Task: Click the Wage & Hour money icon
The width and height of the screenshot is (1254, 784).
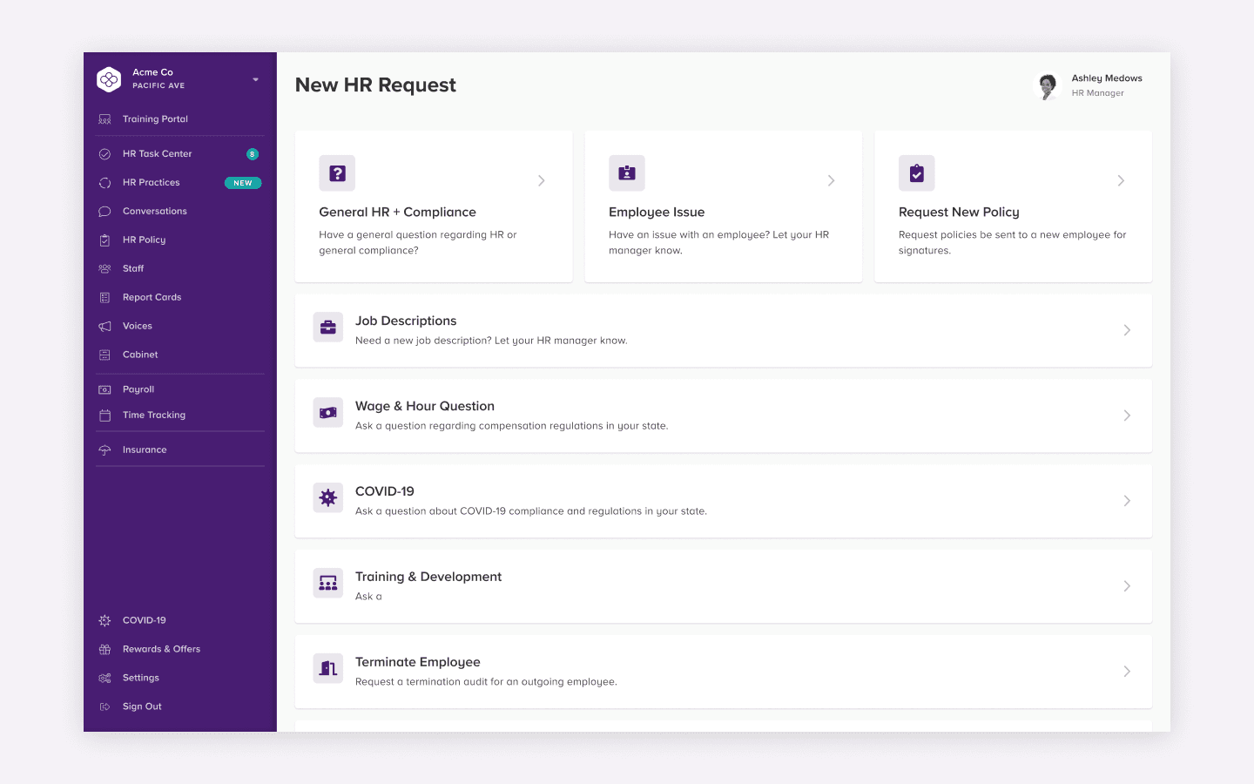Action: tap(328, 413)
